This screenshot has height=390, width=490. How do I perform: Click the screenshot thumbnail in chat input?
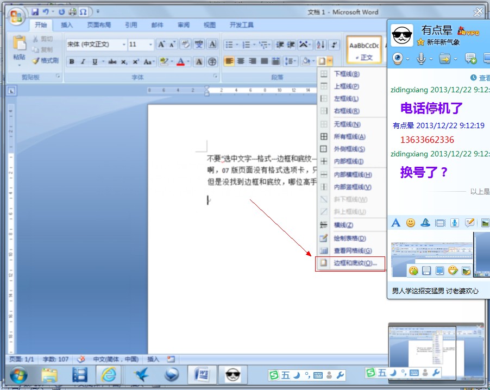pyautogui.click(x=432, y=260)
